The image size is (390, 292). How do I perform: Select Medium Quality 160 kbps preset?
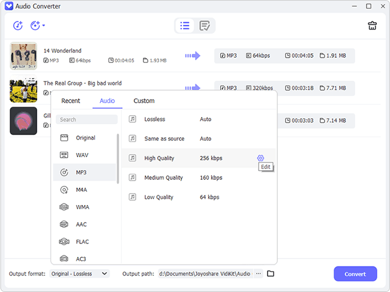(x=199, y=177)
